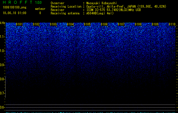The height and width of the screenshot is (113, 178).
Task: Select the name Masayuki Kobayashi
Action: pos(102,3)
